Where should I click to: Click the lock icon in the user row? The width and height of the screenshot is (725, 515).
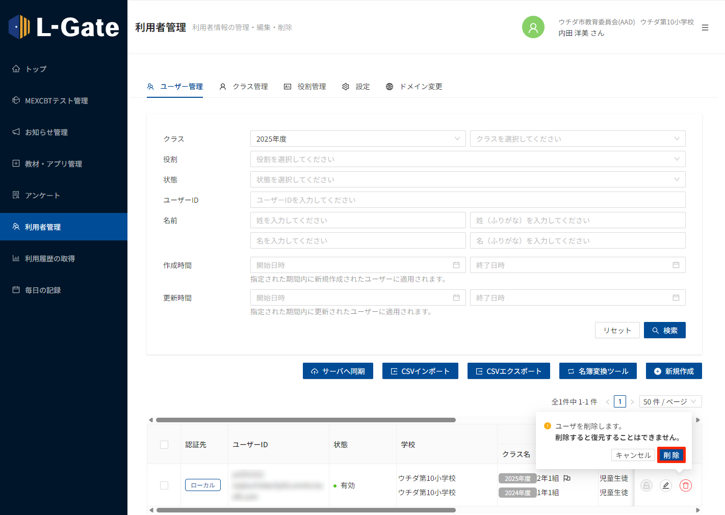point(646,485)
